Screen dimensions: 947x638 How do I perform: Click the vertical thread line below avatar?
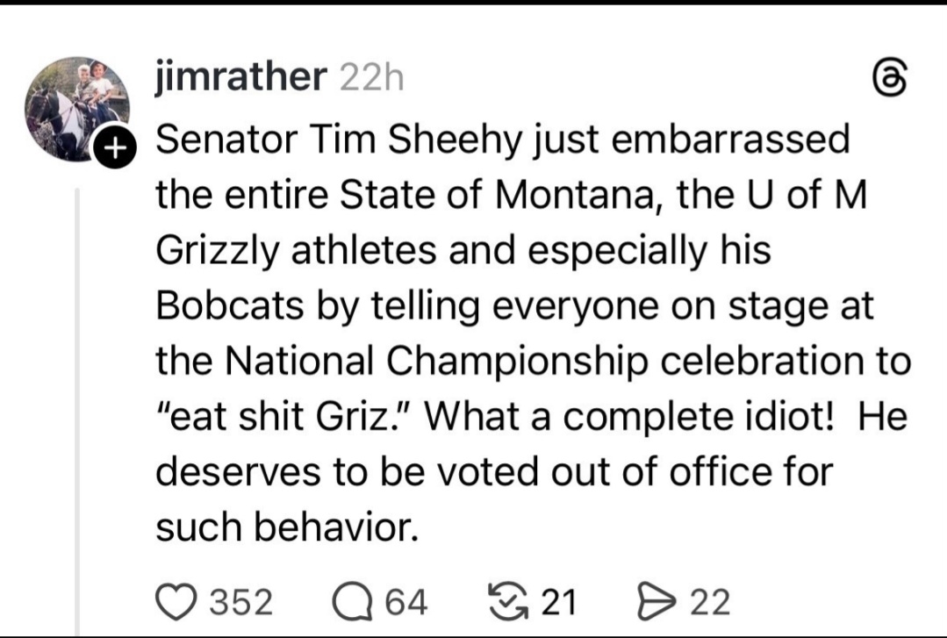(x=77, y=395)
